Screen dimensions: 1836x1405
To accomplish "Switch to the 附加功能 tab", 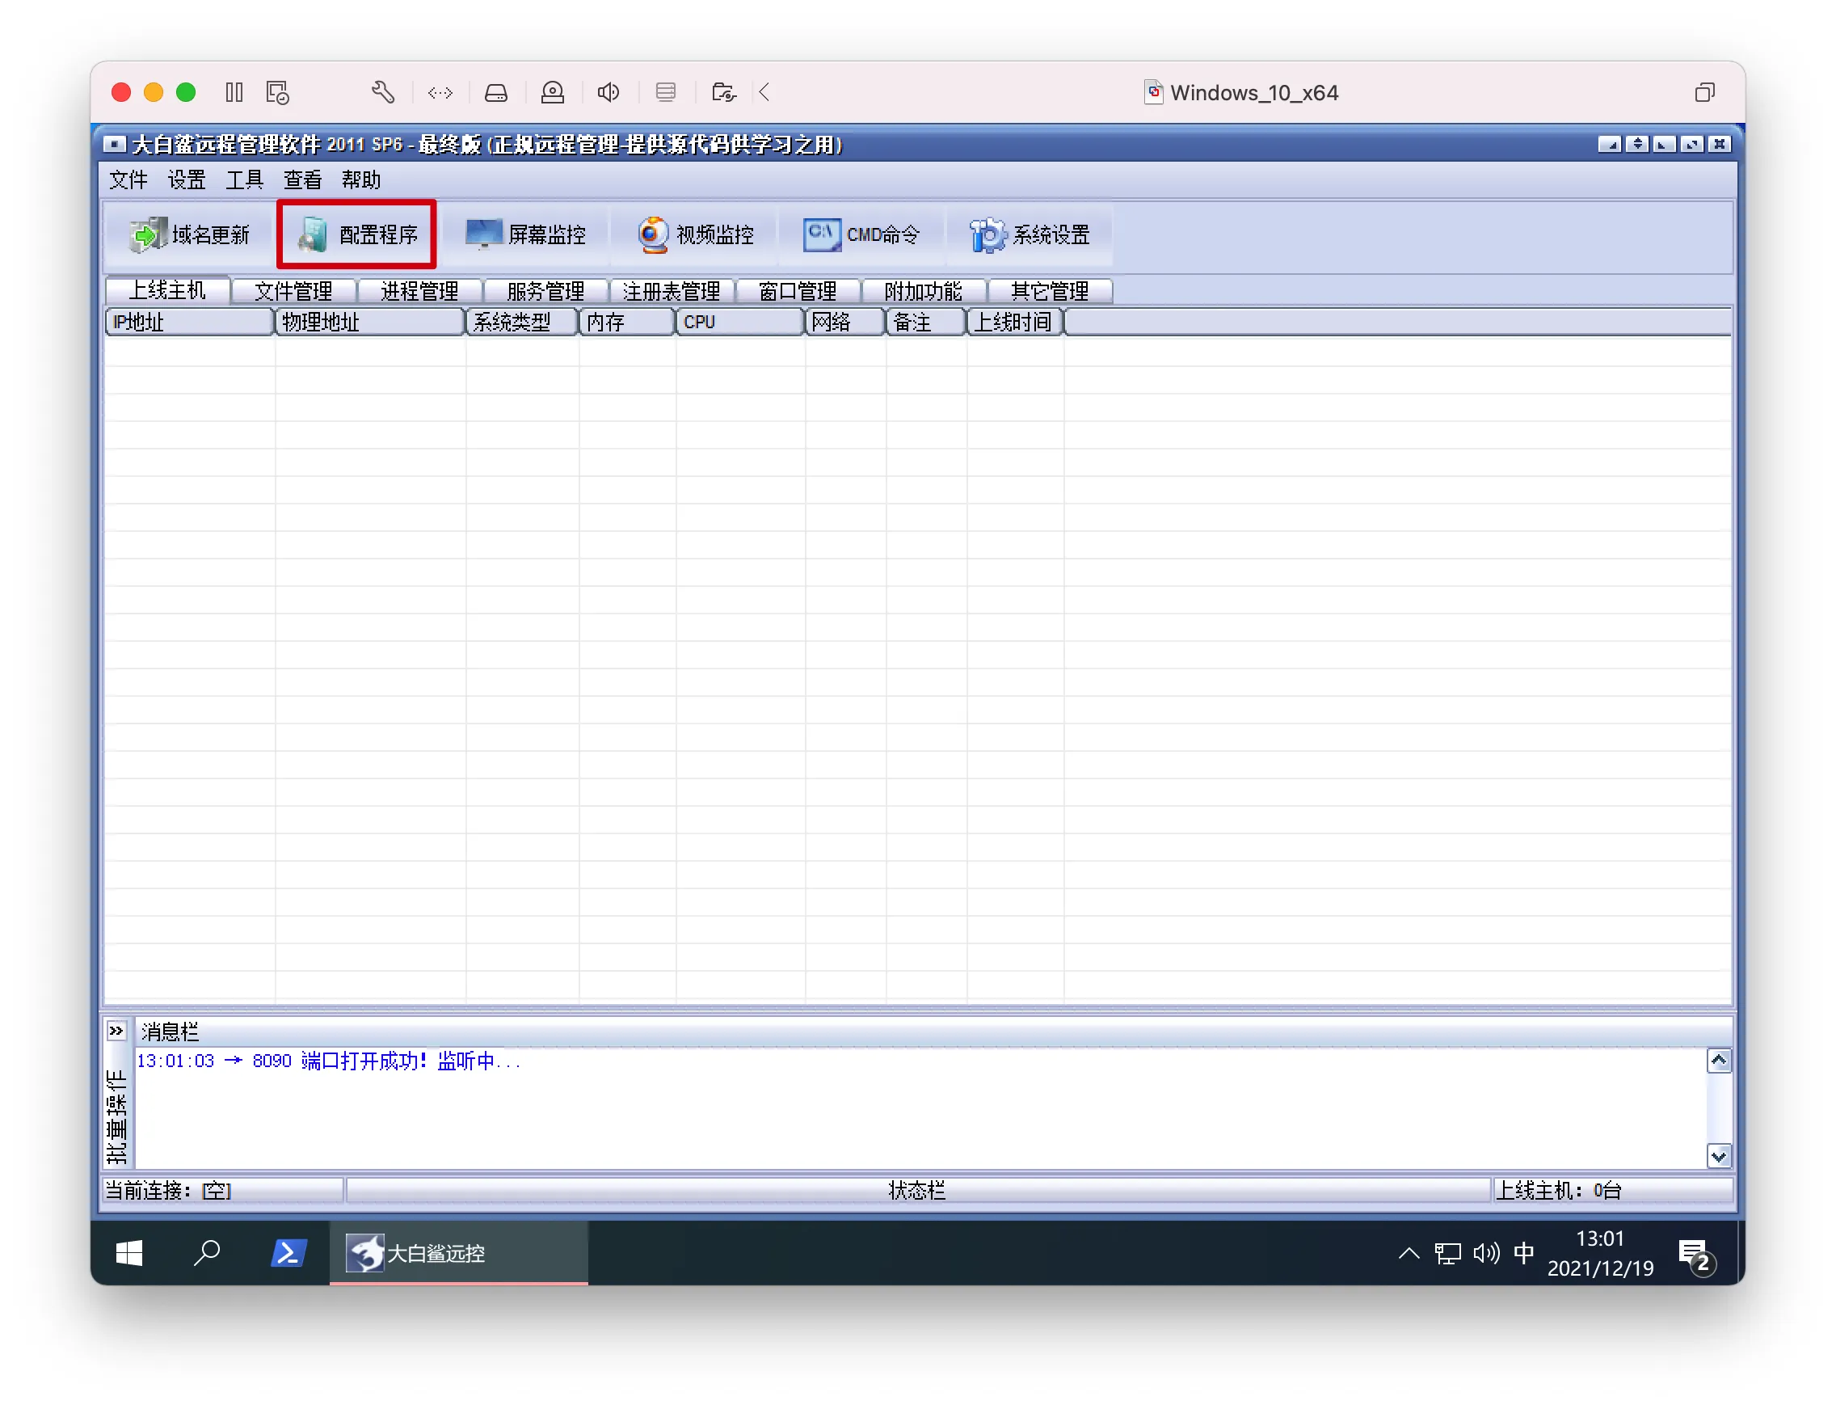I will click(924, 291).
